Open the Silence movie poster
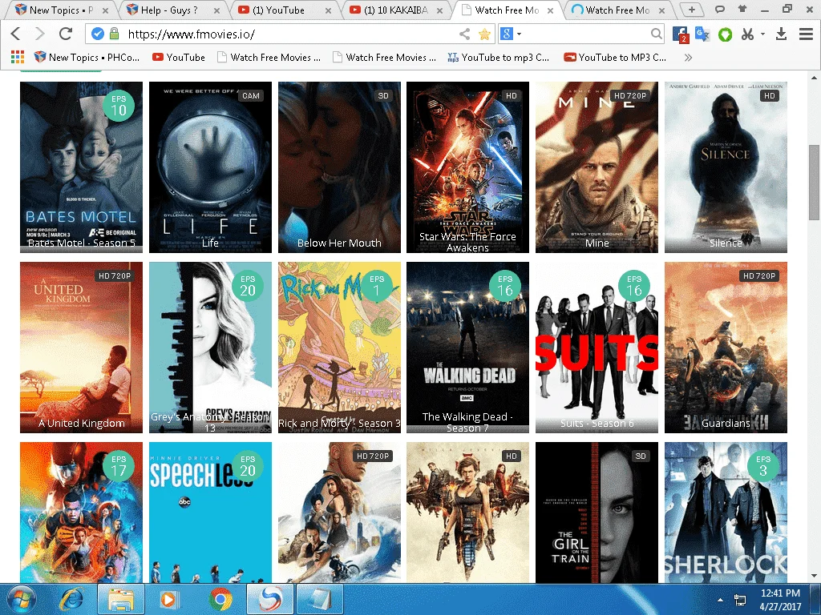The width and height of the screenshot is (821, 615). pyautogui.click(x=726, y=167)
